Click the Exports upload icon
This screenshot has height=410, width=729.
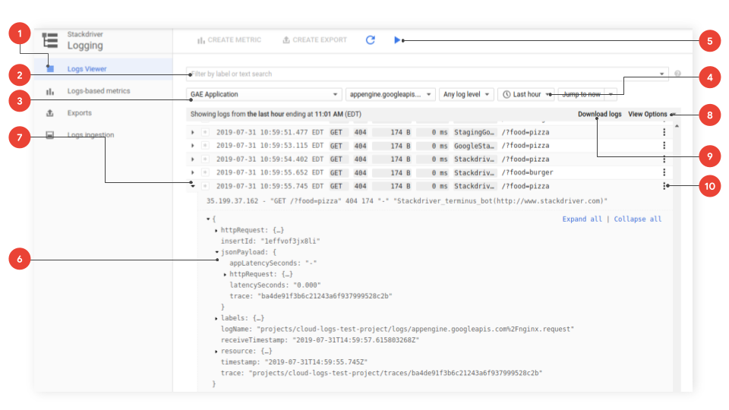(x=50, y=113)
